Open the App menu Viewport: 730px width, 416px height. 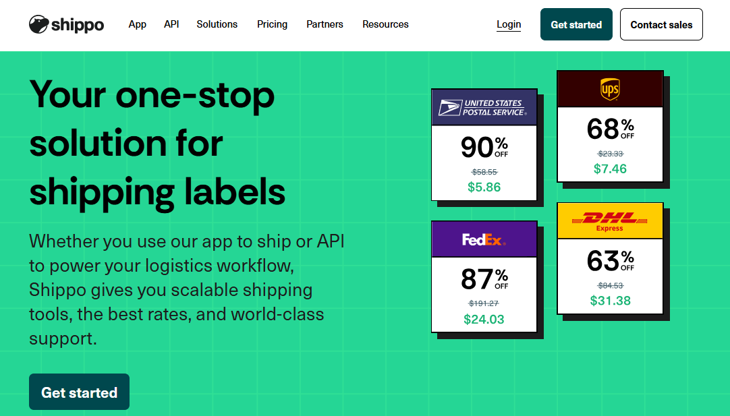(x=138, y=24)
